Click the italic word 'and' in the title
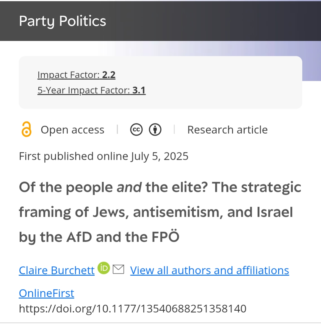The image size is (321, 327). click(129, 187)
